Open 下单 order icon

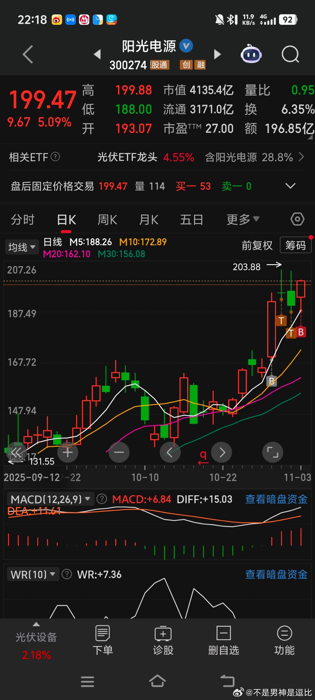pos(103,641)
